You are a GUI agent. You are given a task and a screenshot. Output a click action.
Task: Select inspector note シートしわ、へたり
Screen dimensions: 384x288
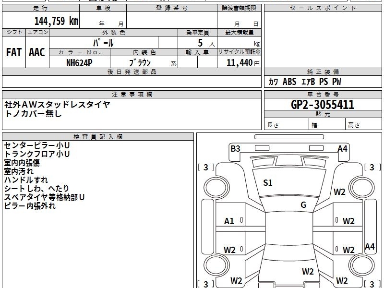(x=36, y=189)
